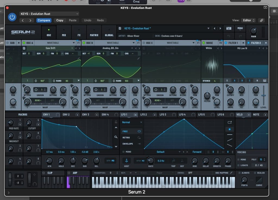The height and width of the screenshot is (200, 278).
Task: Click the envelope lock icon
Action: (x=116, y=122)
